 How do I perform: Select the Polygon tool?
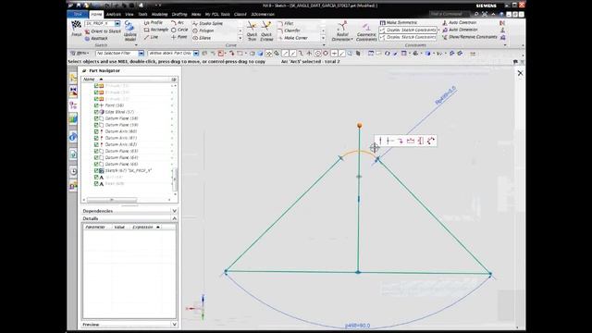[x=203, y=31]
